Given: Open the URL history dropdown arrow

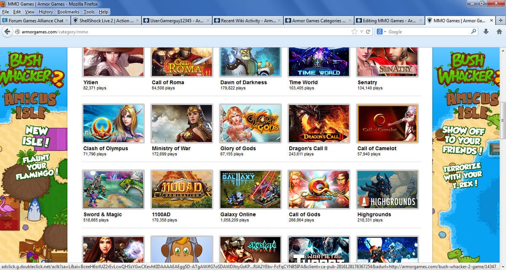Looking at the screenshot, I should click(x=361, y=32).
